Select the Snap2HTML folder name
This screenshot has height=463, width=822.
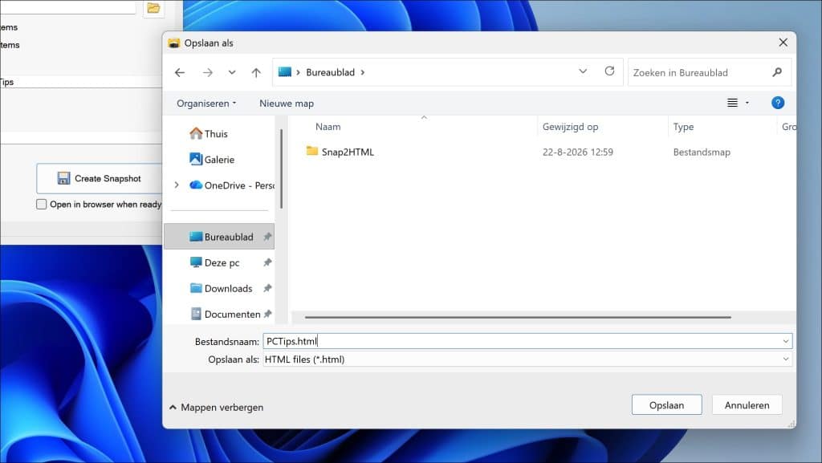coord(348,152)
